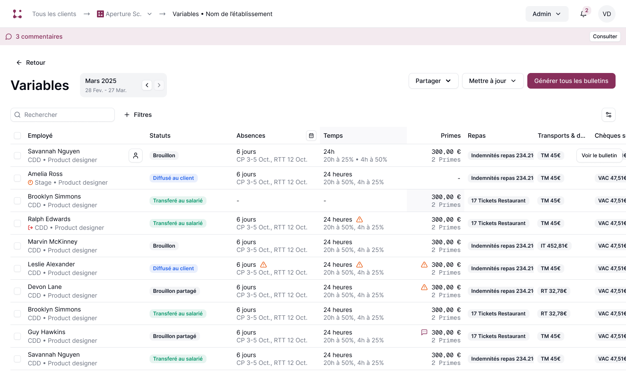
Task: Open the Mettre à jour dropdown
Action: point(493,81)
